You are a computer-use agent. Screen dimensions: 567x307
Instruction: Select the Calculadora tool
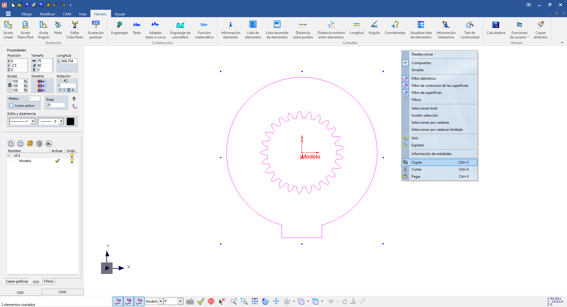(495, 28)
